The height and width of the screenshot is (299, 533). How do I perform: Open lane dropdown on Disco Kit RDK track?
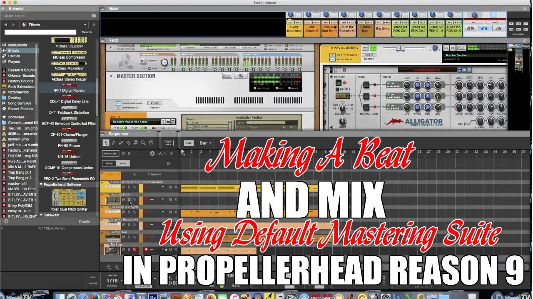click(163, 200)
